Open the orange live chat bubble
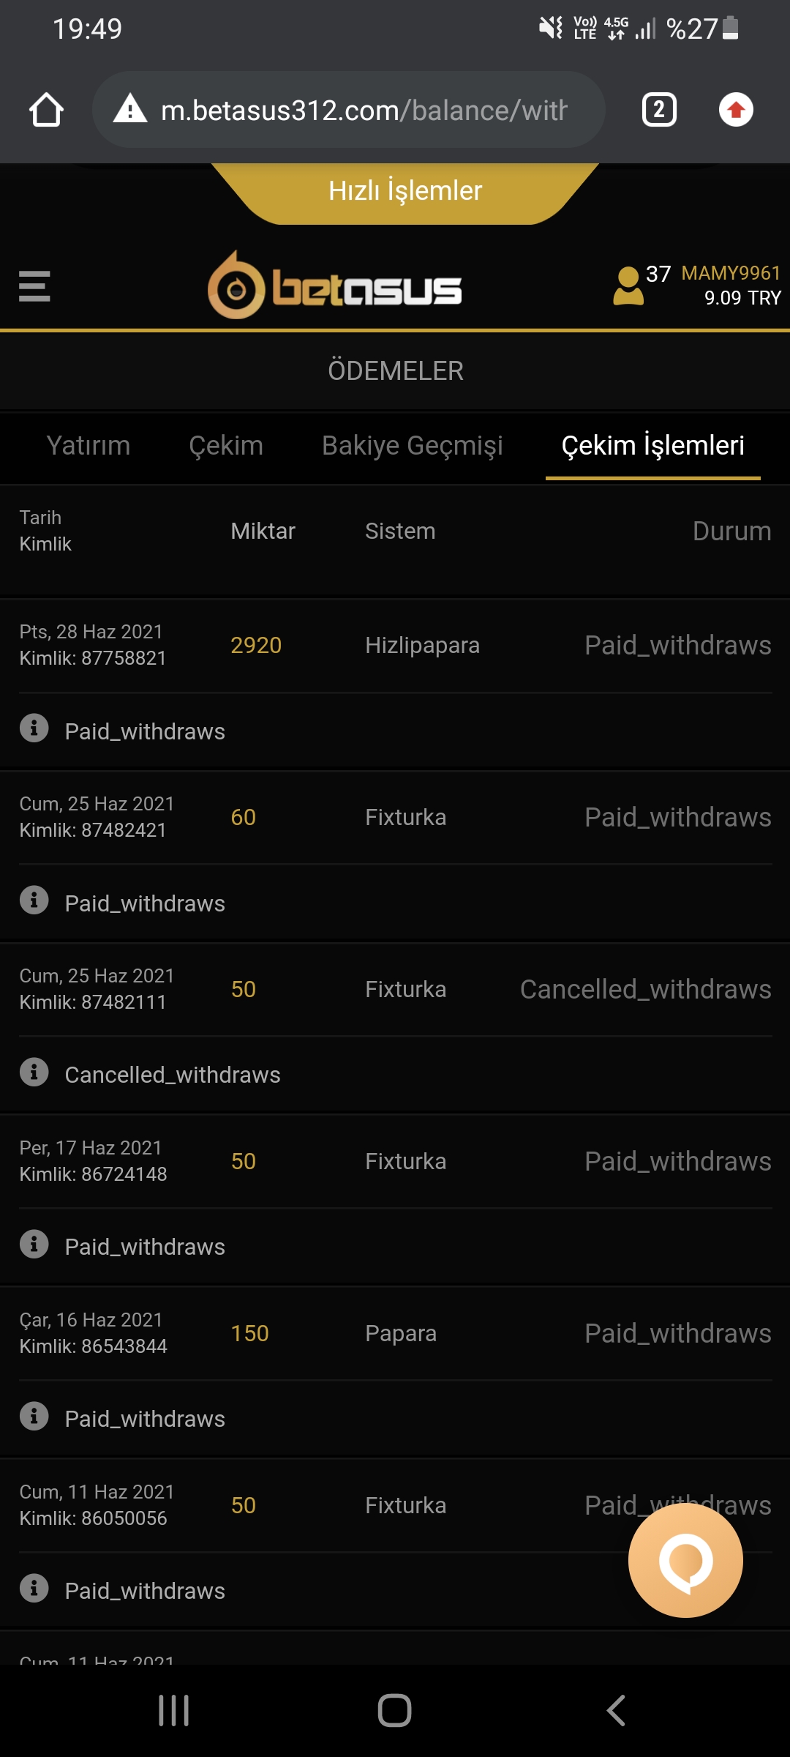The width and height of the screenshot is (790, 1757). 685,1560
